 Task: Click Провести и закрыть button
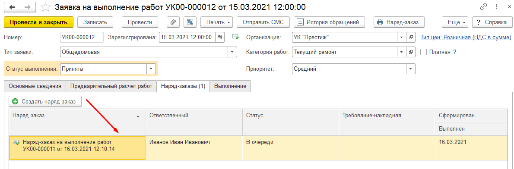click(39, 22)
